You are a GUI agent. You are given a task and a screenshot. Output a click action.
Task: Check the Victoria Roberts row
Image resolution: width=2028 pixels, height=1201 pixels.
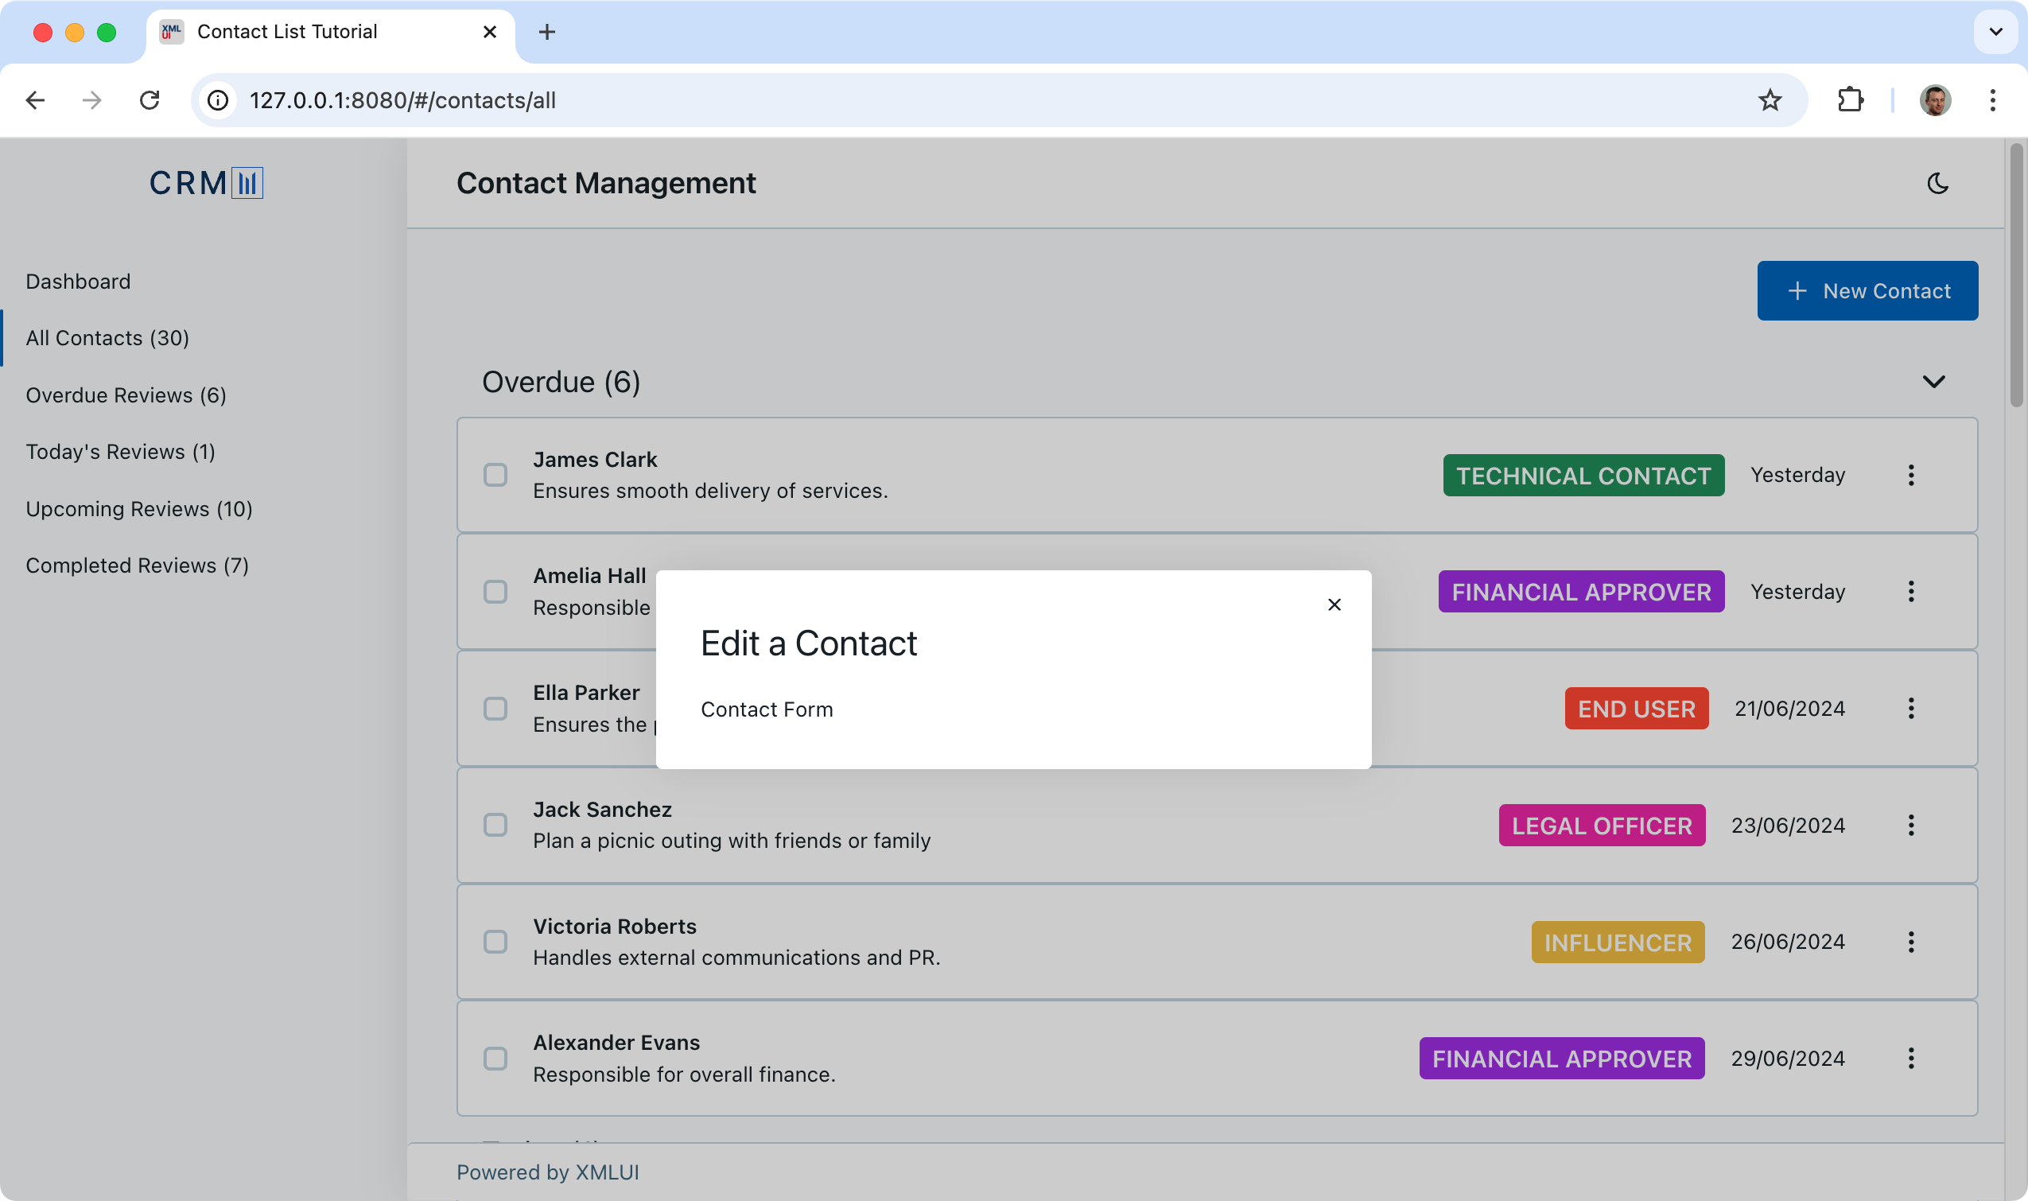click(x=495, y=942)
